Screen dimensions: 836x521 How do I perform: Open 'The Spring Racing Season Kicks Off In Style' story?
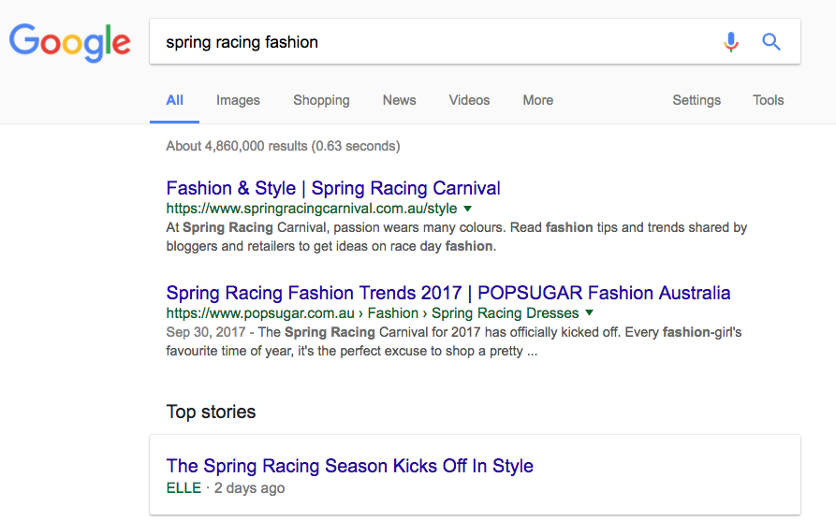[x=350, y=466]
